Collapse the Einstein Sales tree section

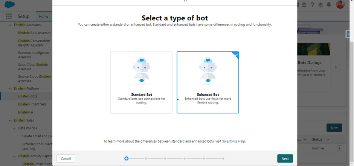click(10, 120)
